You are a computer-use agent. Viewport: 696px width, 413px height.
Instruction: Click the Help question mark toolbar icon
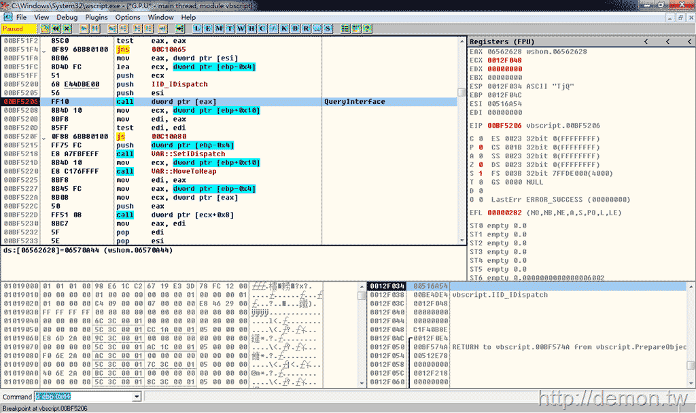pyautogui.click(x=367, y=29)
